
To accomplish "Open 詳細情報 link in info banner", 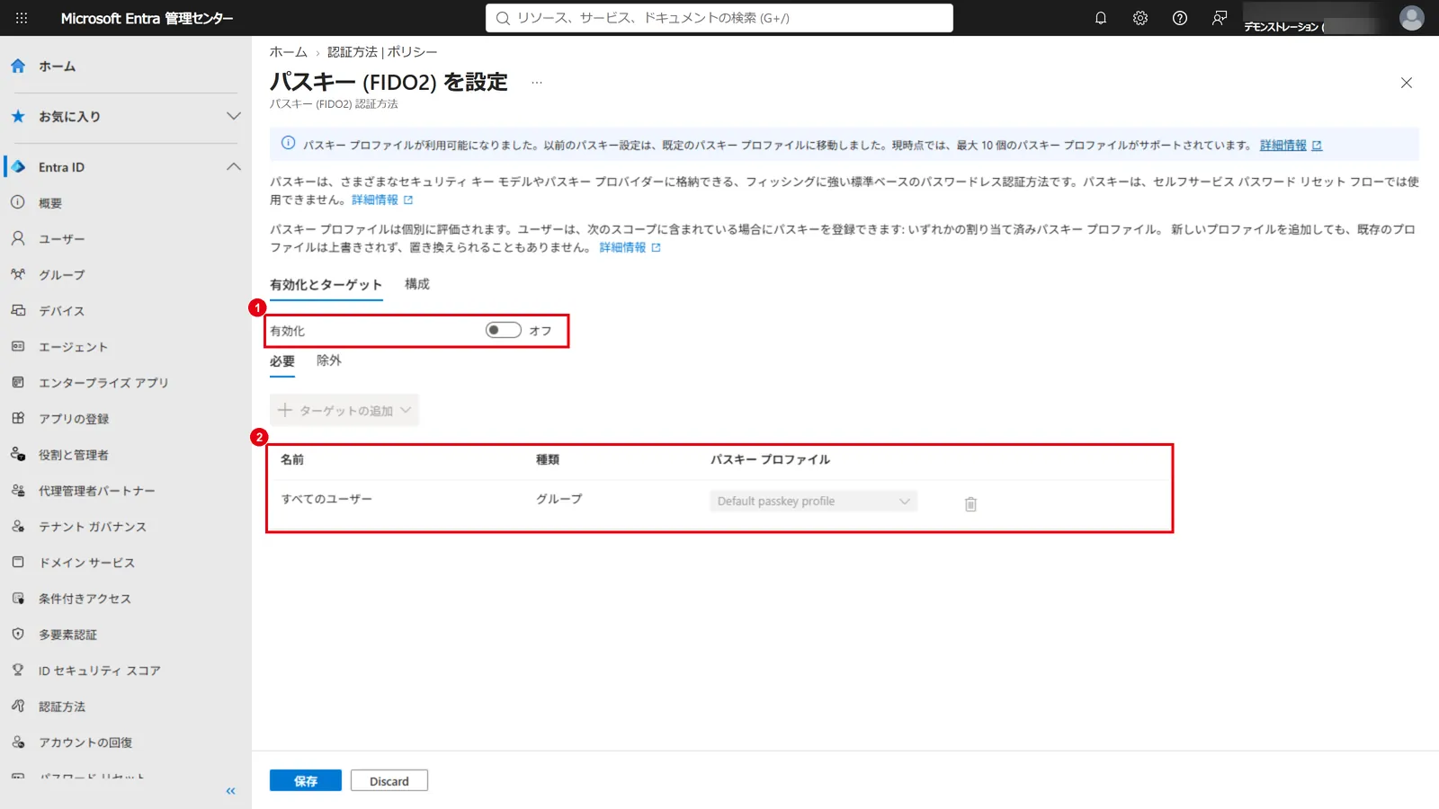I will 1291,145.
